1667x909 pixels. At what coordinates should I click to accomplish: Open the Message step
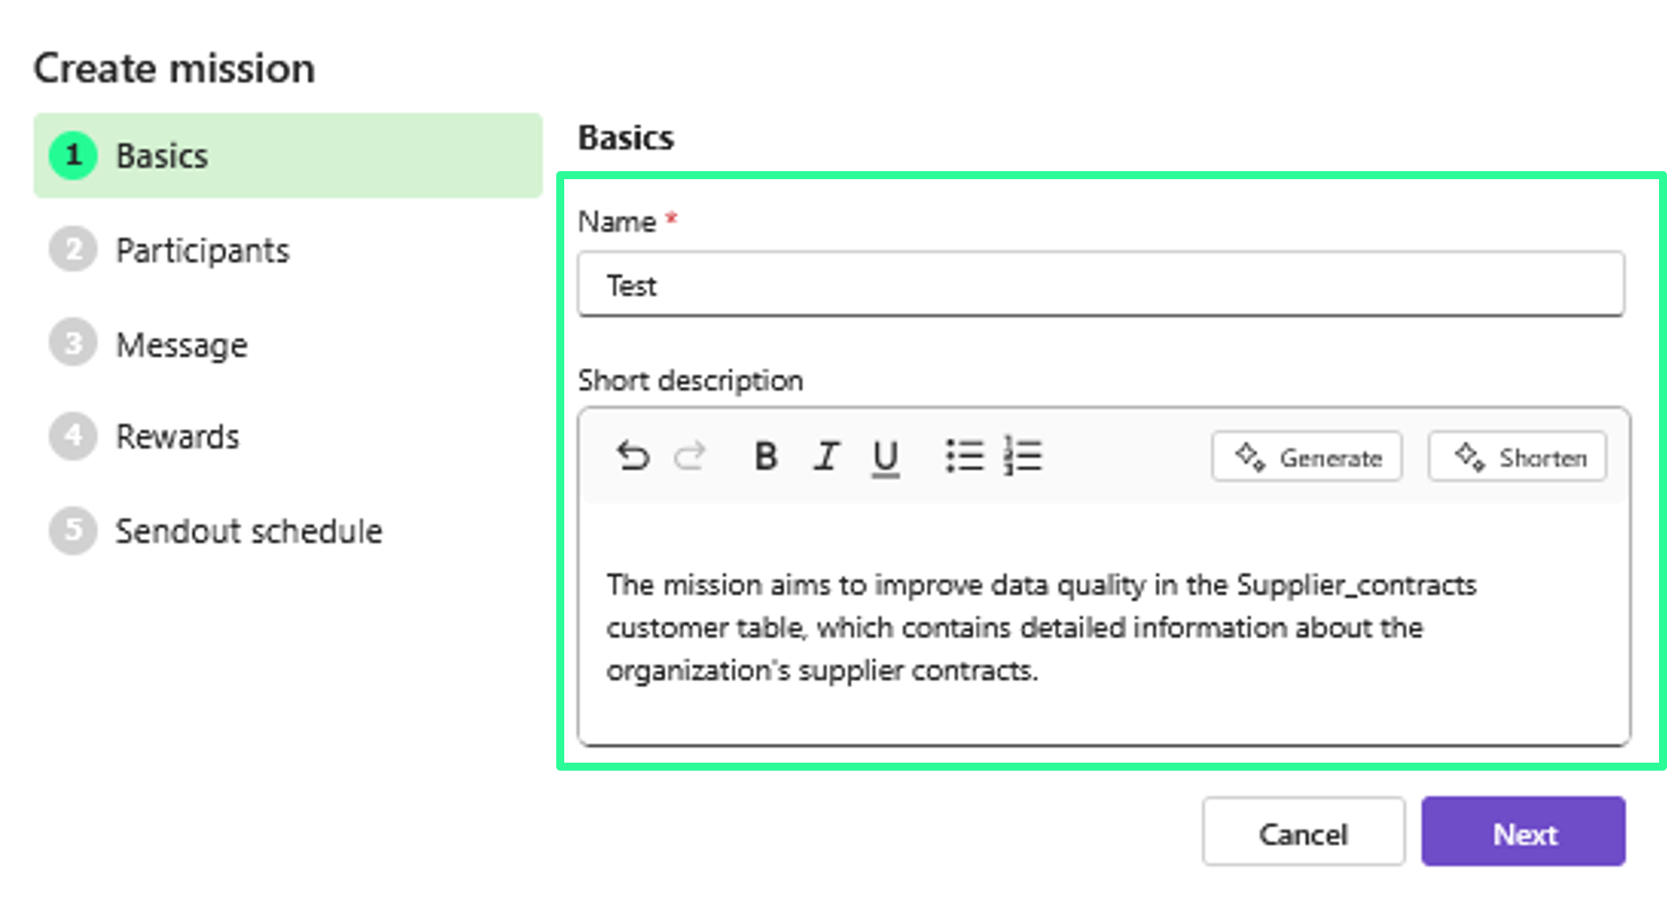pos(182,345)
